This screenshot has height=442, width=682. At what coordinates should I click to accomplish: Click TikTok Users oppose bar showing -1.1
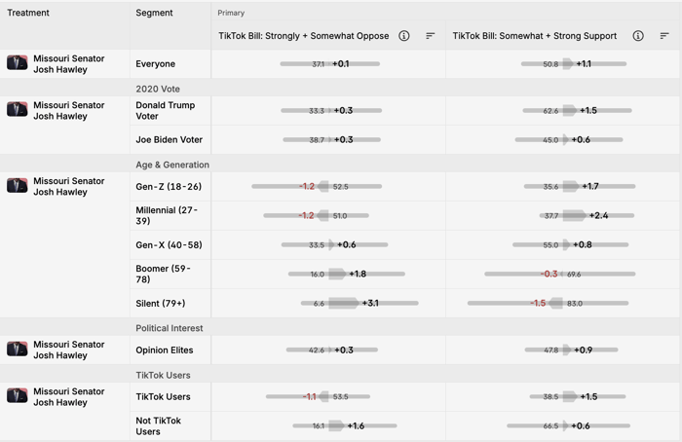coord(318,396)
